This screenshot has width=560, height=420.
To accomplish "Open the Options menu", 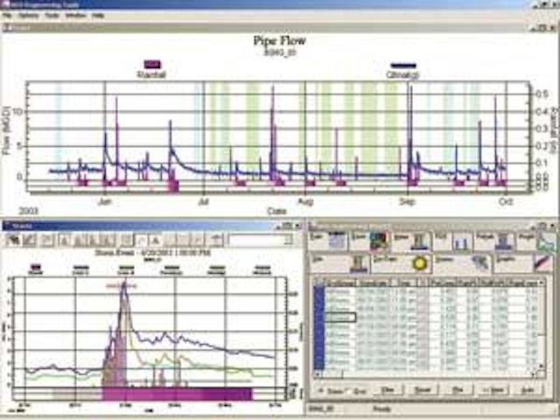I will [x=29, y=16].
